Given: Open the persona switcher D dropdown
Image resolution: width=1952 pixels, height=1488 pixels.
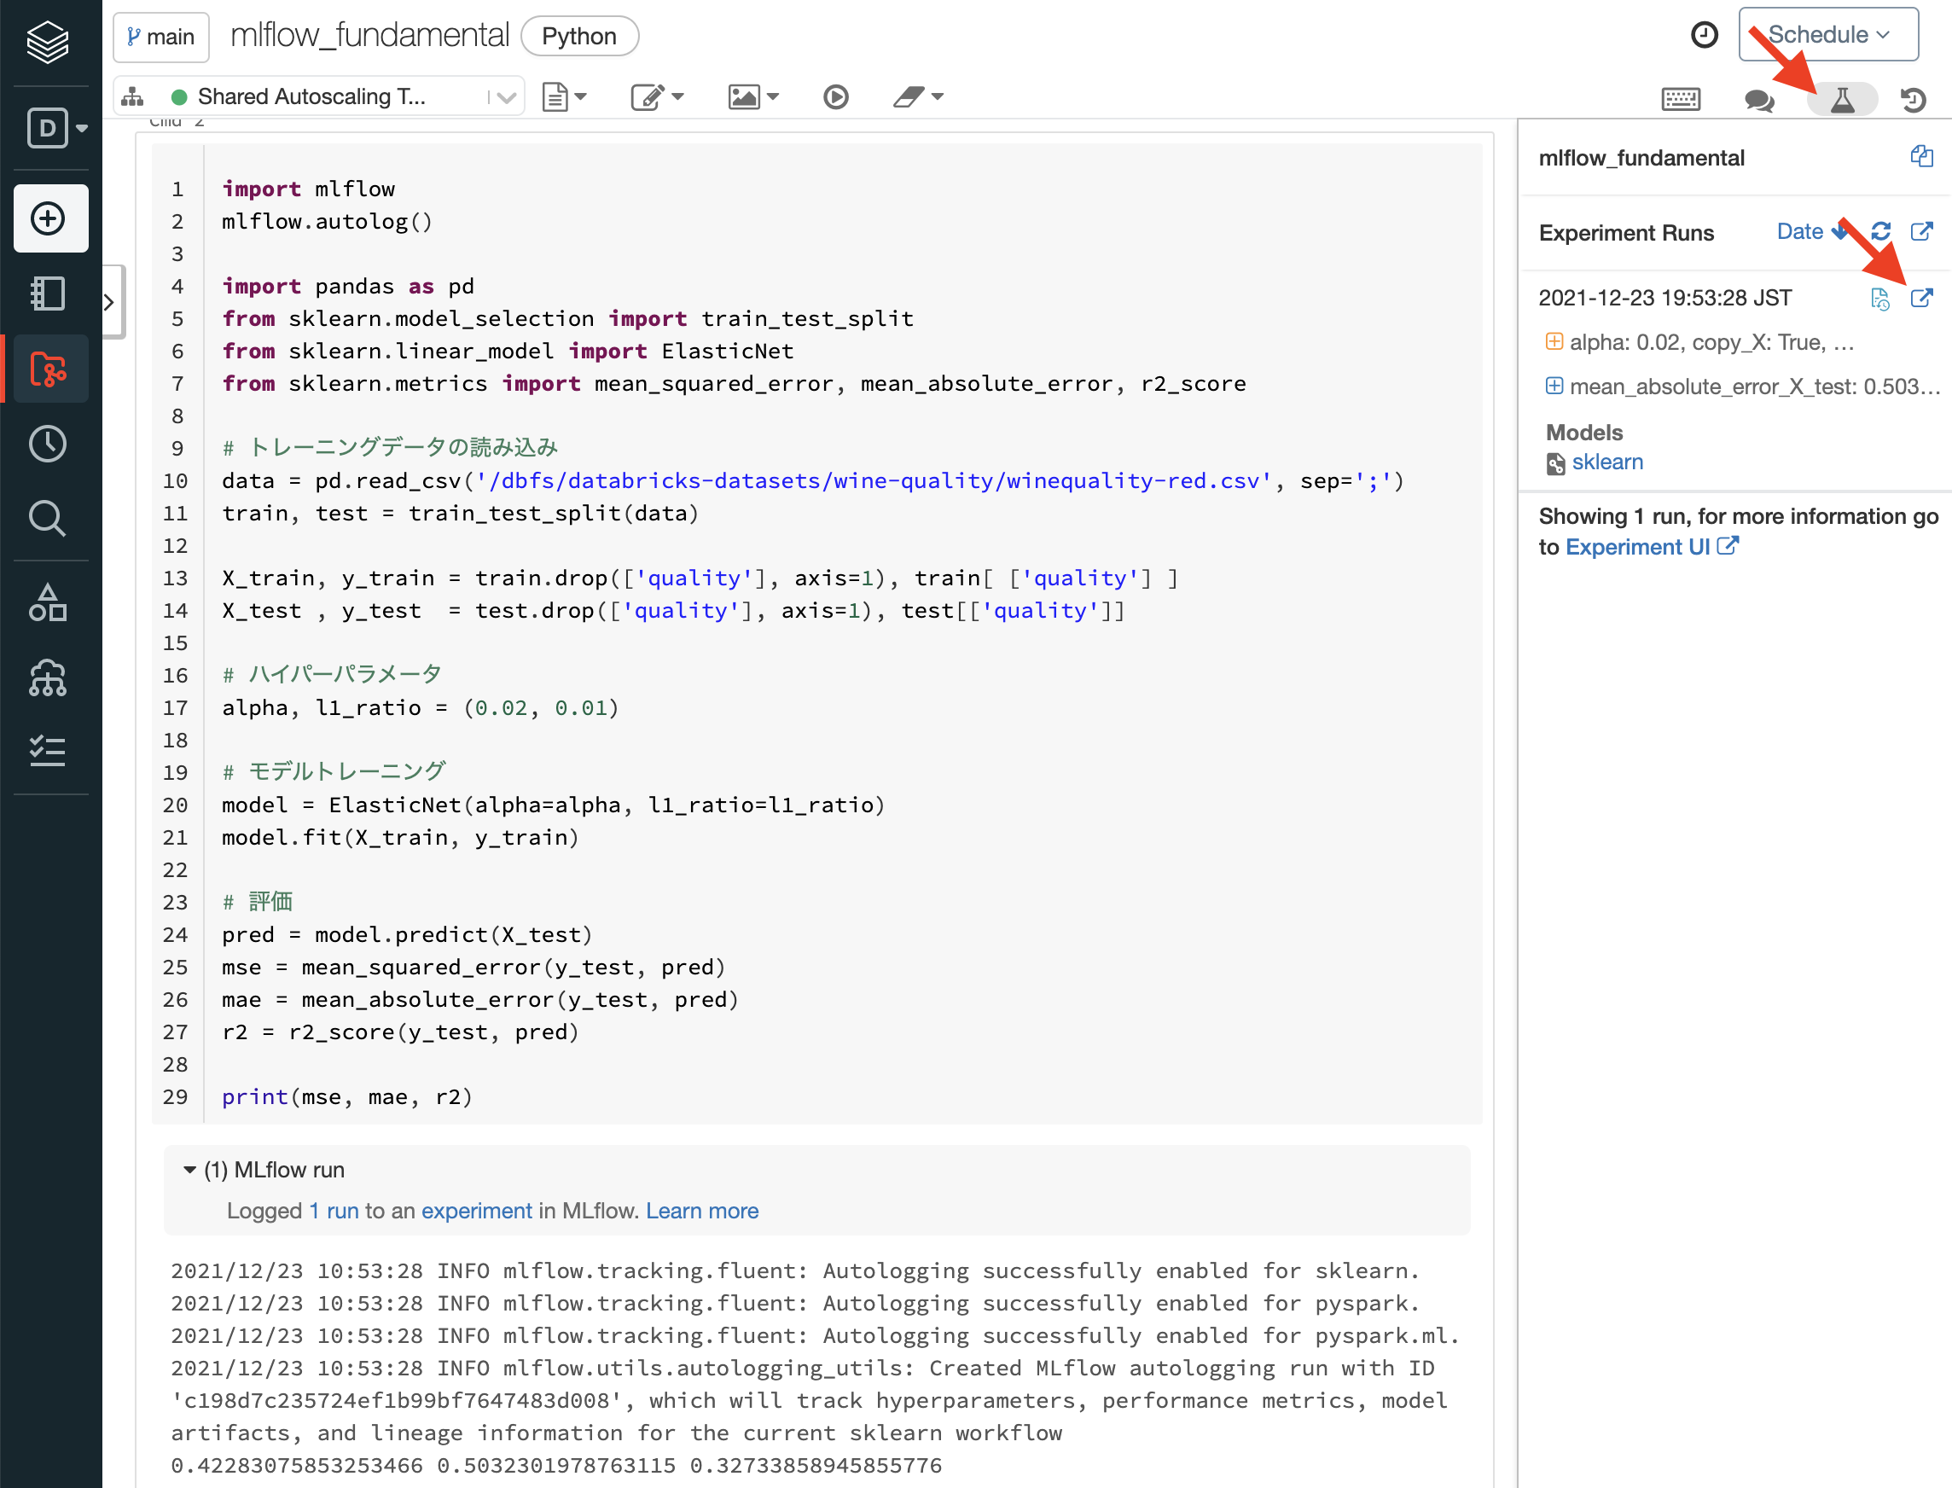Looking at the screenshot, I should (56, 129).
